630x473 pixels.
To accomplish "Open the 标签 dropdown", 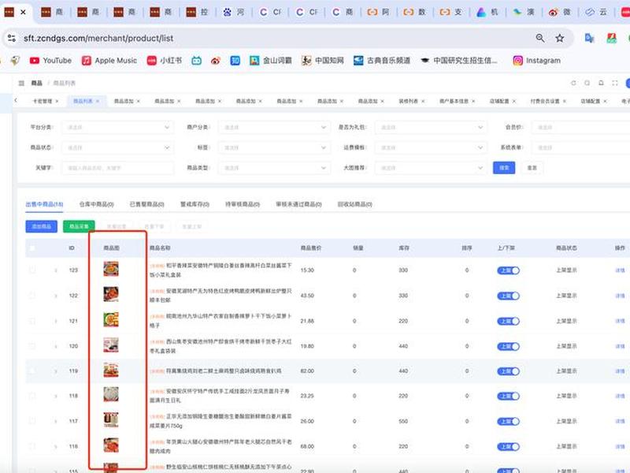I will (x=274, y=147).
